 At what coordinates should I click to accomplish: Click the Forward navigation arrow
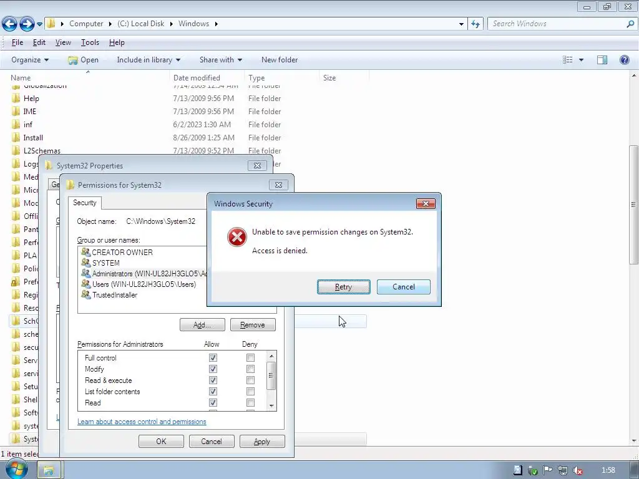coord(27,24)
